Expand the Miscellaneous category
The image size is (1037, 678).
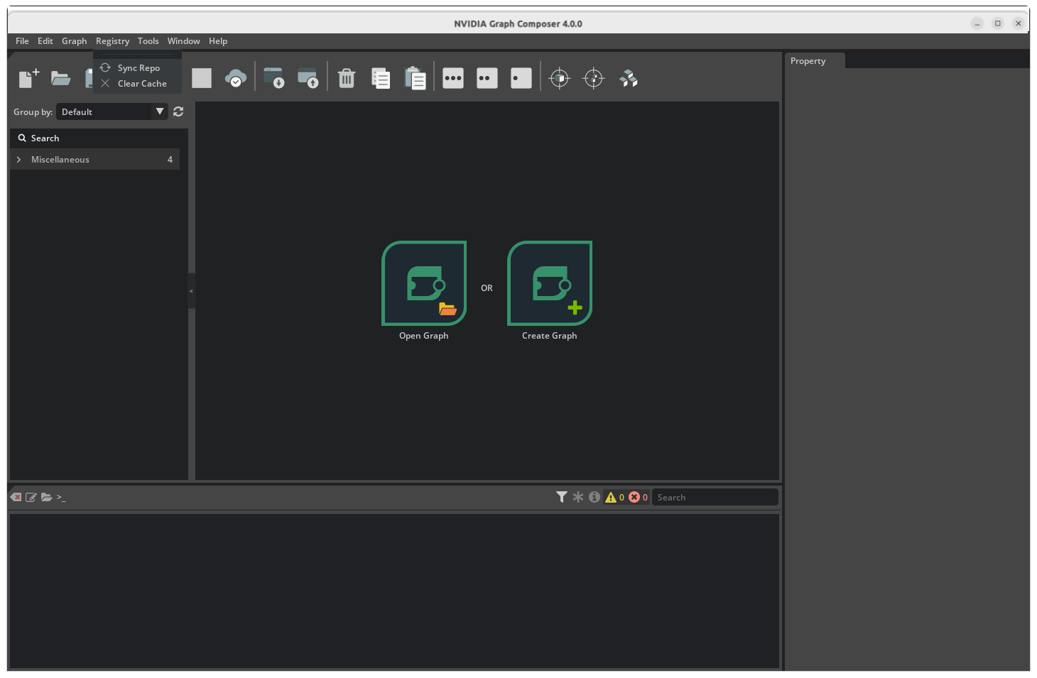coord(18,159)
